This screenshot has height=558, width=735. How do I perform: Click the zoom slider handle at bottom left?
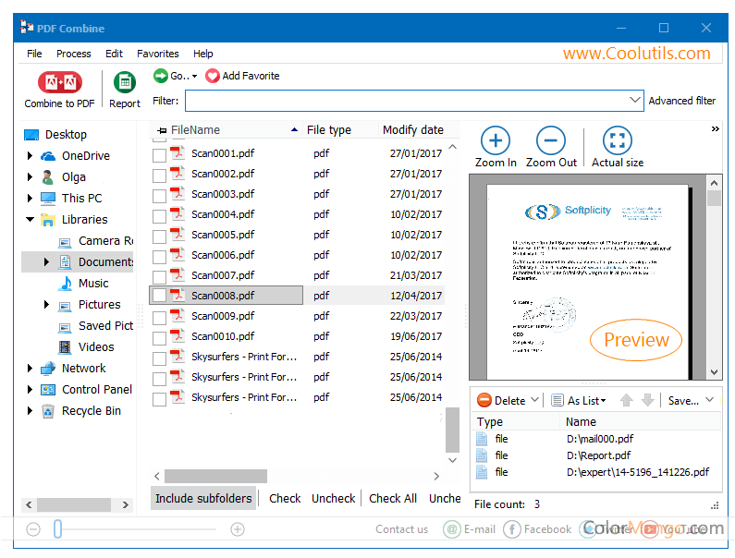coord(57,529)
